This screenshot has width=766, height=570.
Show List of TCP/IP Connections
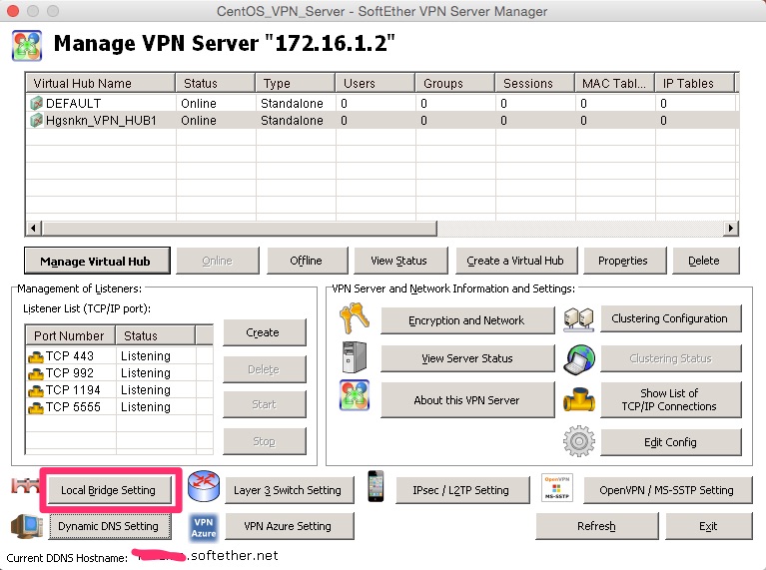pyautogui.click(x=671, y=400)
